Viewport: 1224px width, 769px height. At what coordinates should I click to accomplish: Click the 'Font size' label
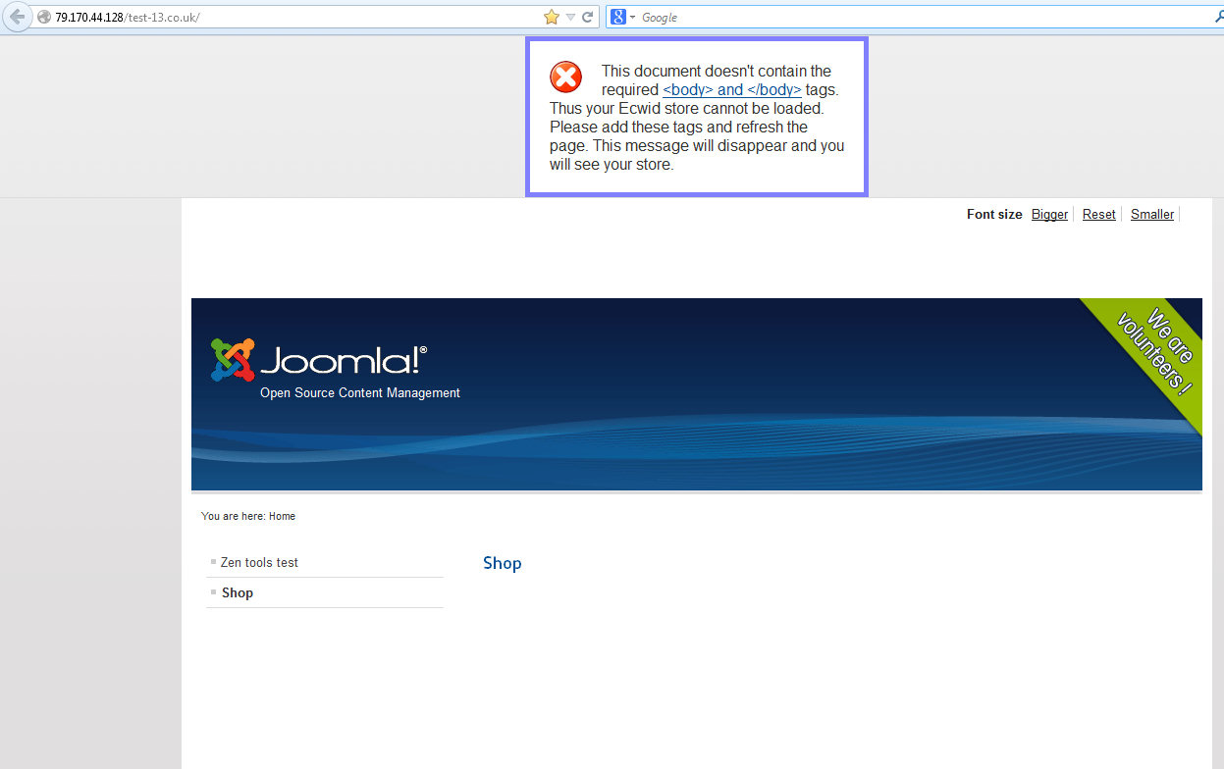coord(994,214)
